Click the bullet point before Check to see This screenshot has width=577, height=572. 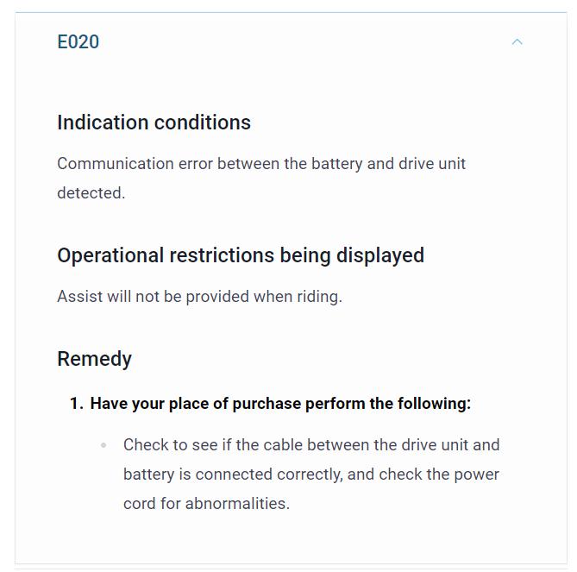coord(103,445)
